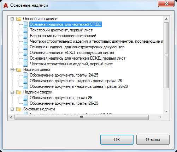
Task: Collapse the 'Боковые надписи' tree node
Action: point(12,109)
